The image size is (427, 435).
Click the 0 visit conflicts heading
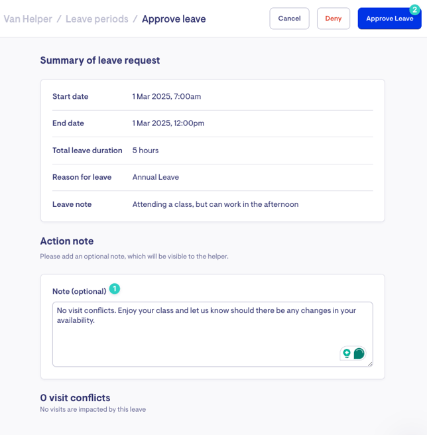pos(75,398)
